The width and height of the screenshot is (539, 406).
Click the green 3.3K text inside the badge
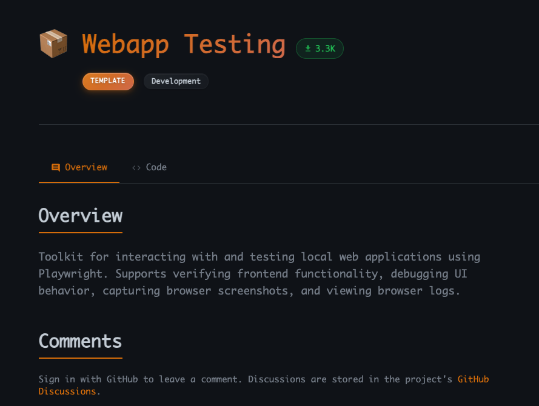[x=324, y=48]
